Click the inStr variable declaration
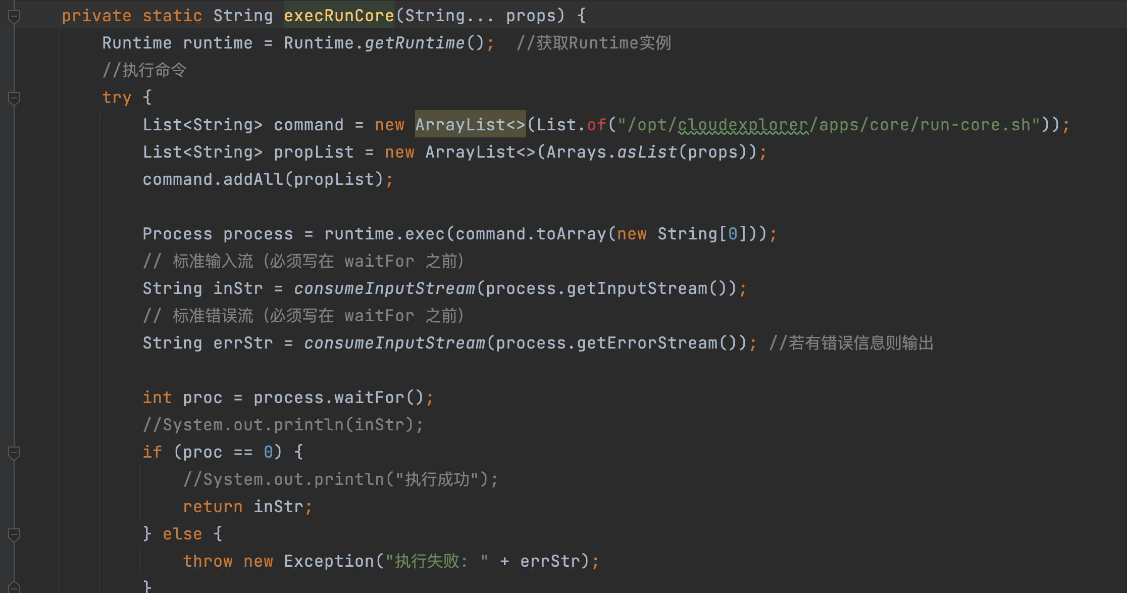Image resolution: width=1127 pixels, height=593 pixels. pos(238,288)
